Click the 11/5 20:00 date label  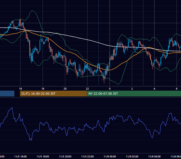(x=65, y=156)
